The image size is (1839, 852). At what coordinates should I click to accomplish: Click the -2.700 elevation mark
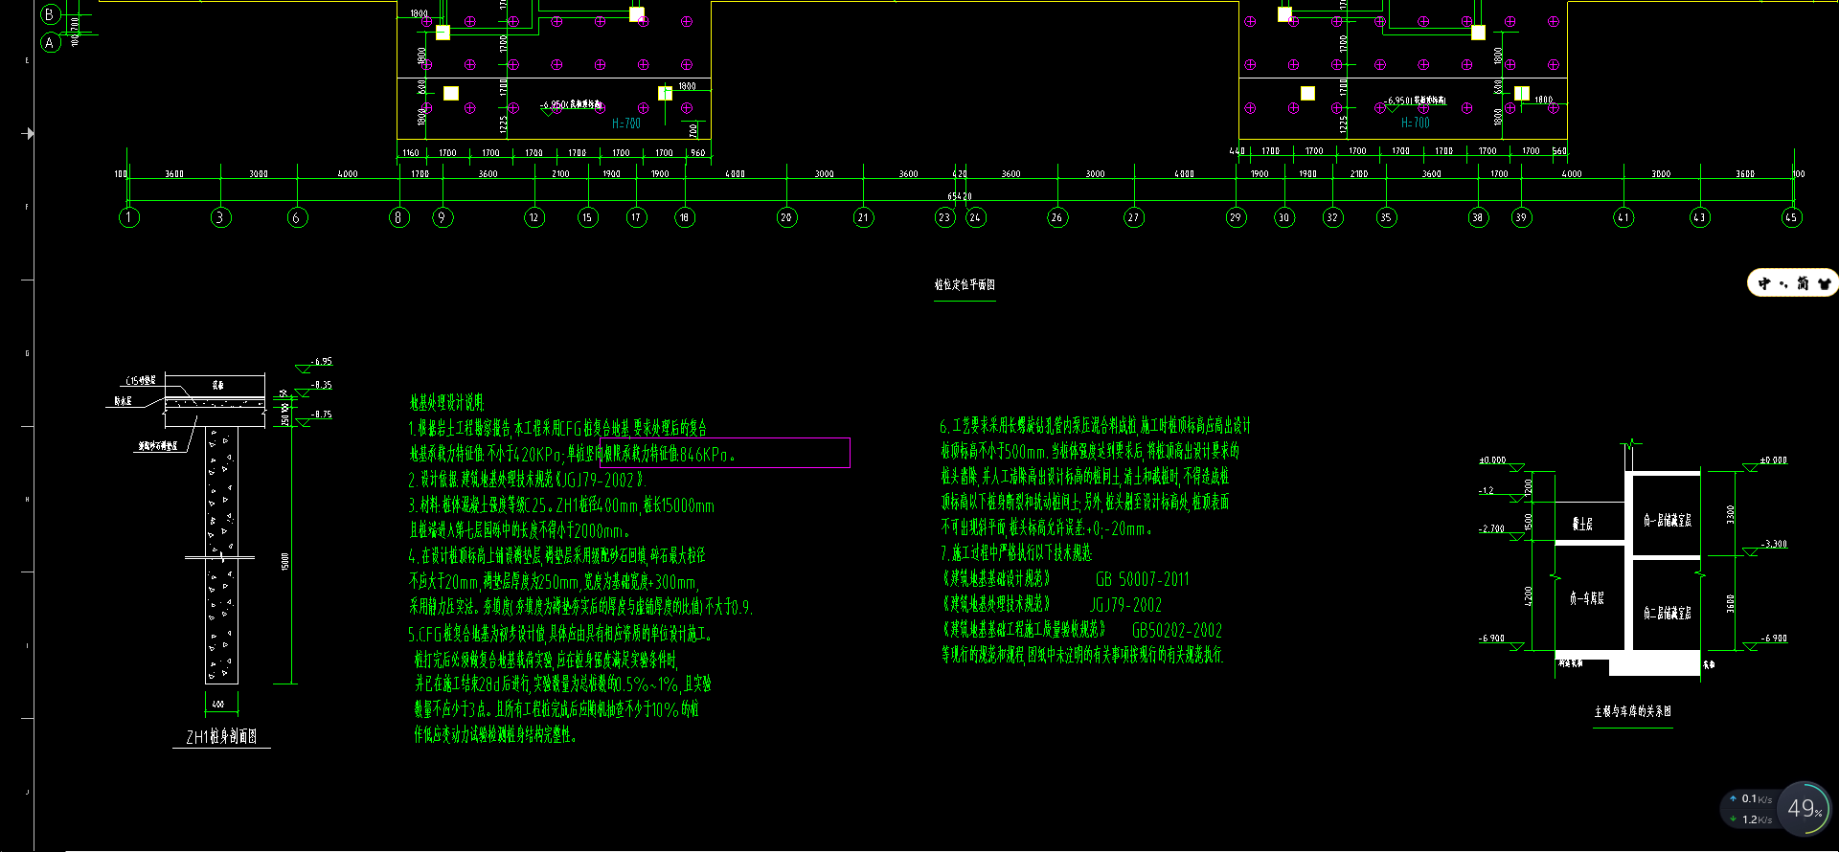[1491, 528]
